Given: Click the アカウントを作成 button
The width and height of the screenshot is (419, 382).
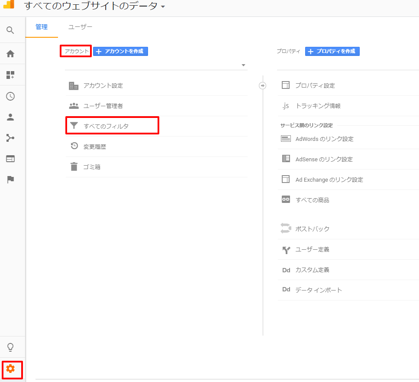Looking at the screenshot, I should click(x=121, y=51).
